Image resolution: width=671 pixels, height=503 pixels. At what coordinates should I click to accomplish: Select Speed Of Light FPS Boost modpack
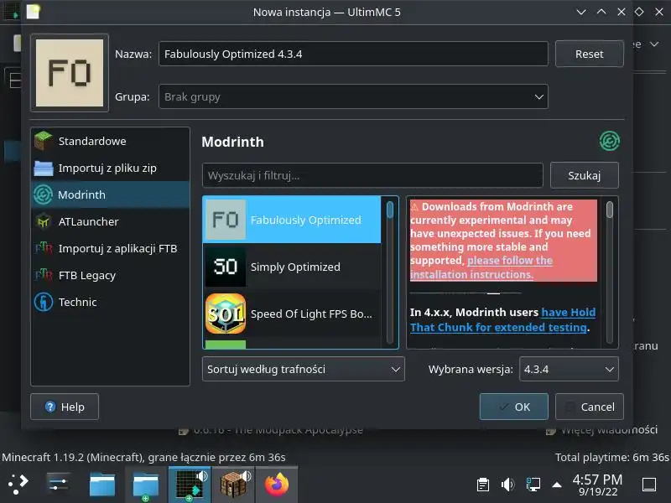tap(292, 314)
